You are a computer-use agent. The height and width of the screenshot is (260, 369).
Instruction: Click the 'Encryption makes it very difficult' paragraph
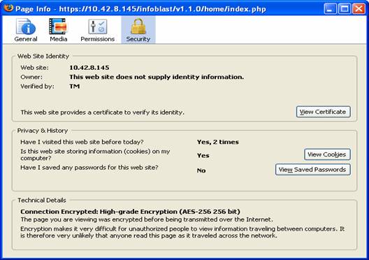(x=182, y=232)
